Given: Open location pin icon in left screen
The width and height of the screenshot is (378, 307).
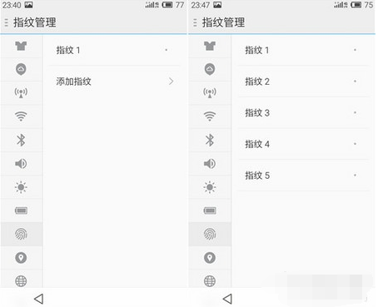Looking at the screenshot, I should pos(21,258).
